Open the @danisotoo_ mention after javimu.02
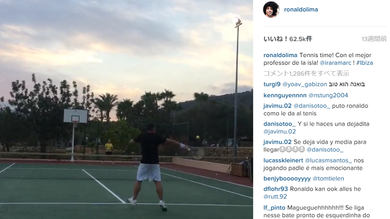The height and width of the screenshot is (219, 390). coord(312,106)
